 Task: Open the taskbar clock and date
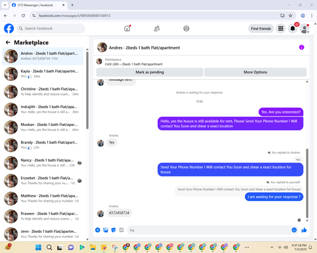click(x=299, y=247)
